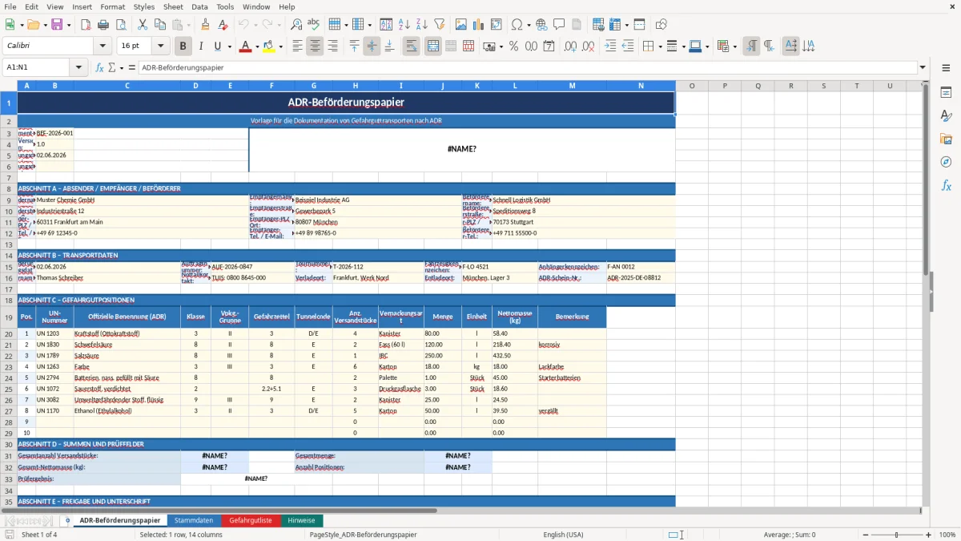Switch to the Hinweise sheet tab

point(302,520)
